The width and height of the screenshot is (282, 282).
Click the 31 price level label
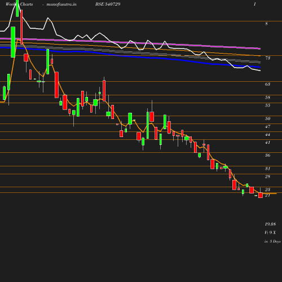coord(267,169)
